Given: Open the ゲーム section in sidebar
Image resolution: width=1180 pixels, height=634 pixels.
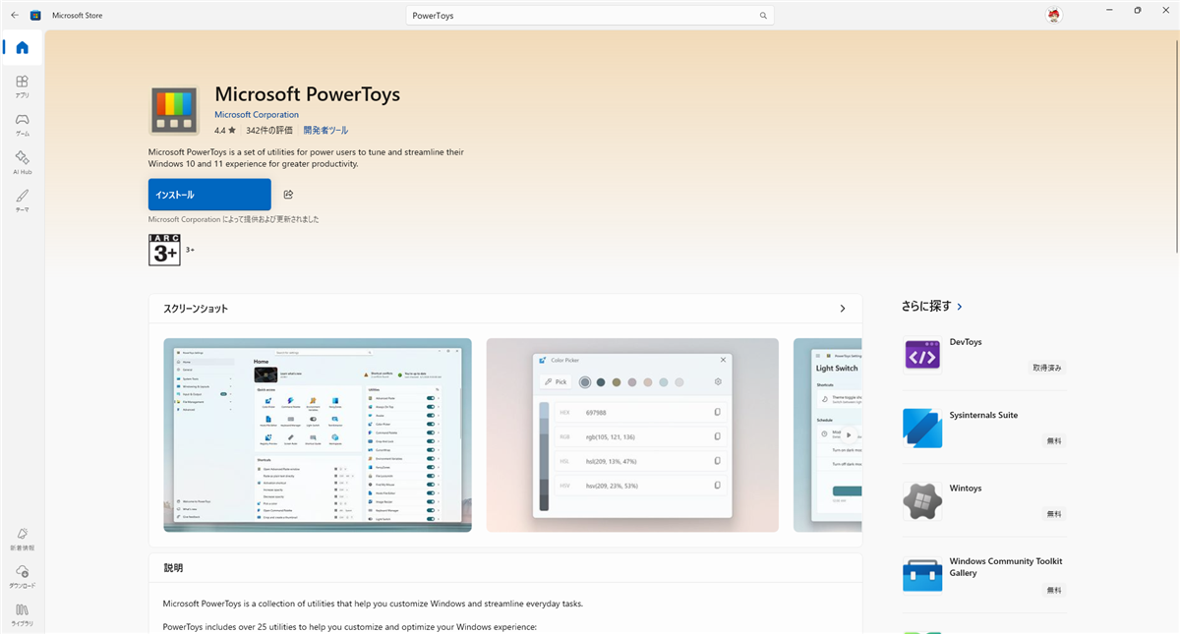Looking at the screenshot, I should [22, 124].
